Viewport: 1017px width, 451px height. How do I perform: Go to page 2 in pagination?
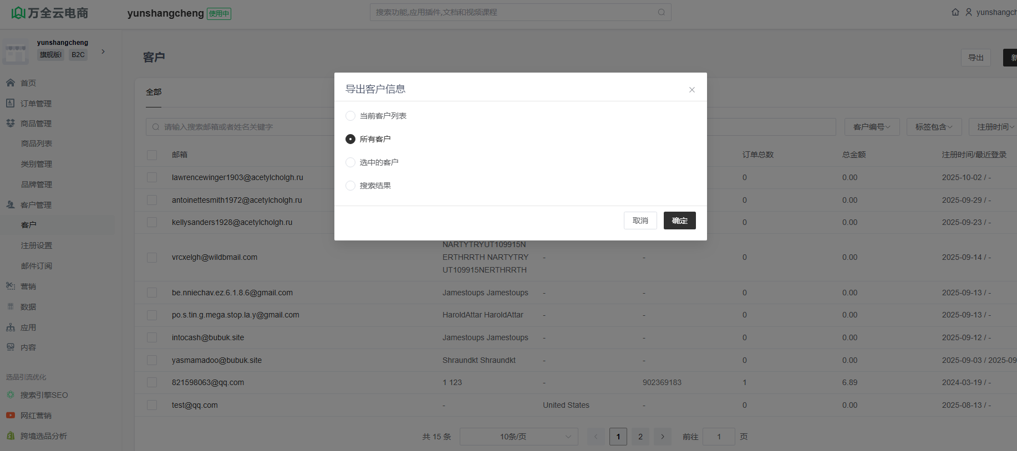[640, 437]
